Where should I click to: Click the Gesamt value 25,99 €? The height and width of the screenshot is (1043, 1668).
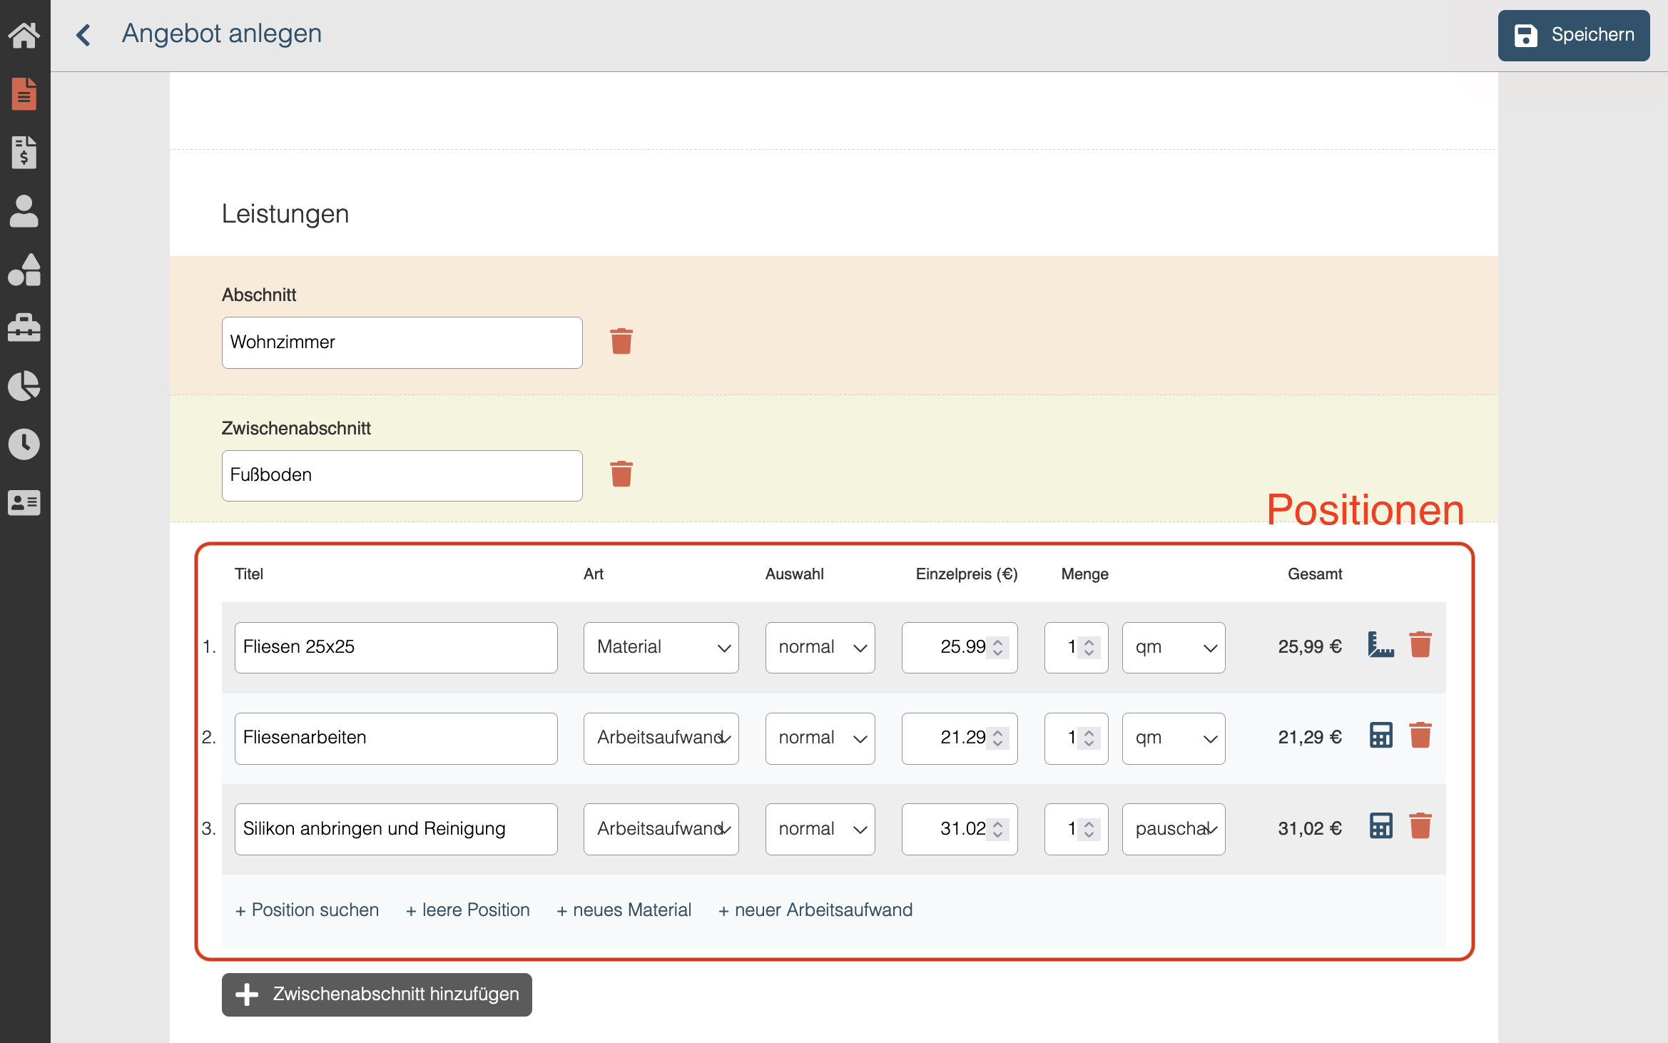[x=1310, y=646]
